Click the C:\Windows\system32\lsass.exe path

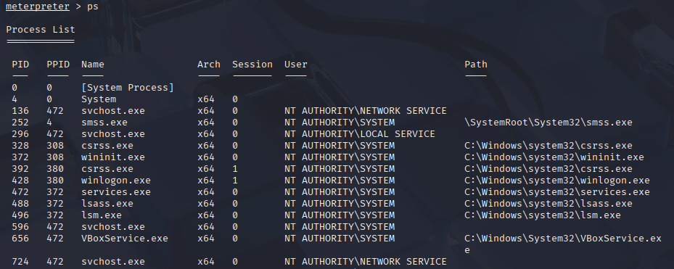click(548, 204)
